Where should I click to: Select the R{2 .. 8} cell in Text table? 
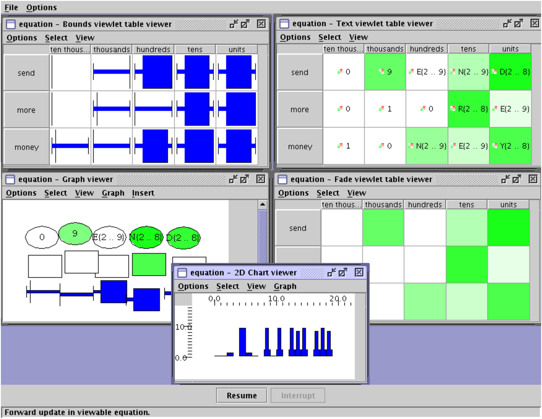pyautogui.click(x=468, y=109)
